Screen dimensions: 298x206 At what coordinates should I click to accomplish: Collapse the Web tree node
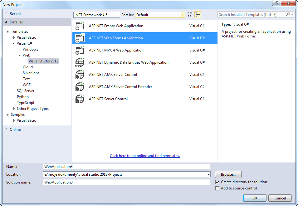click(19, 55)
